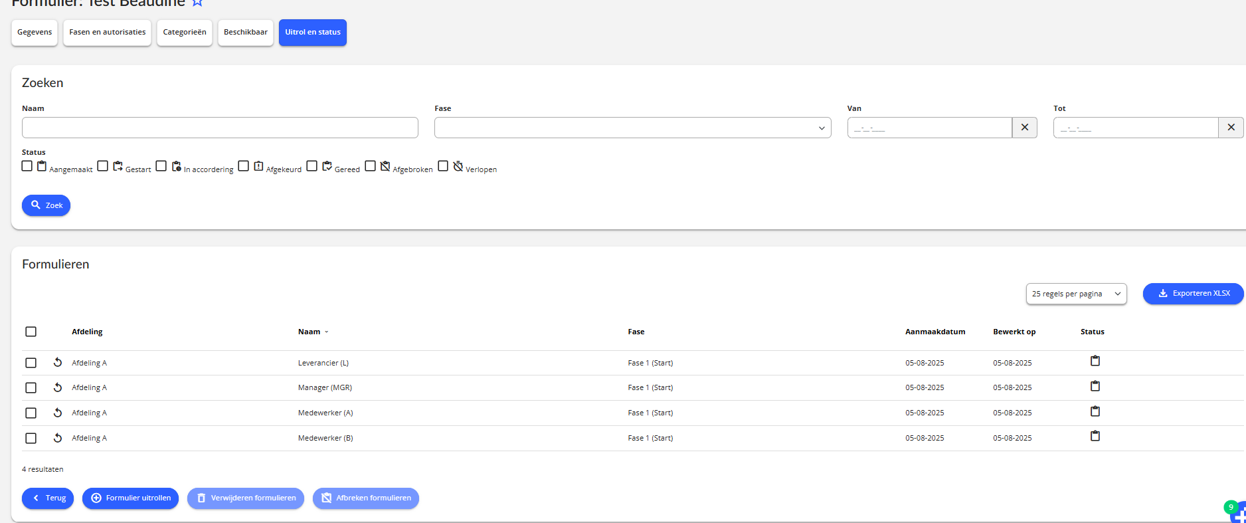The height and width of the screenshot is (523, 1246).
Task: Click the Gereed status icon
Action: (x=327, y=166)
